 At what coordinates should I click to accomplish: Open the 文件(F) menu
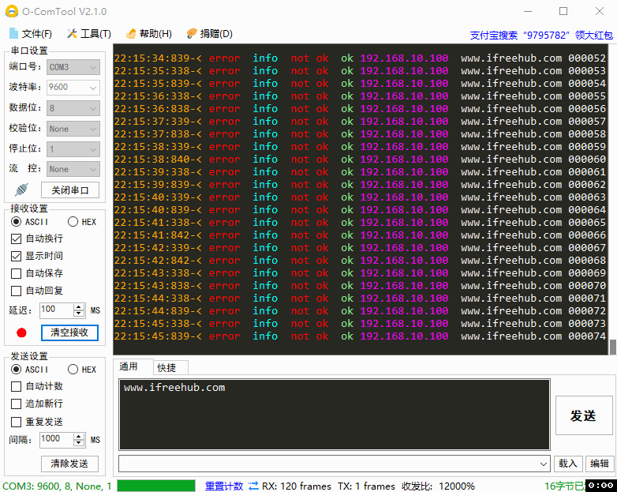[36, 34]
